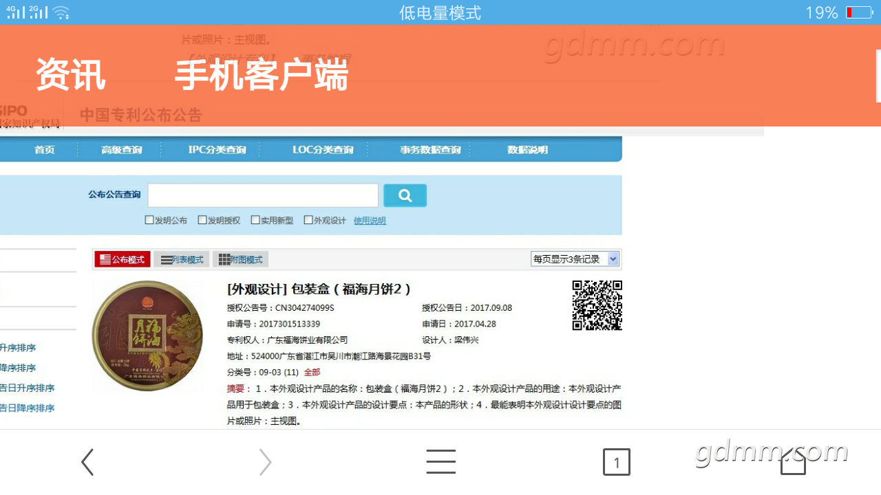Screen dimensions: 881x495
Task: Open the tab switcher showing 1
Action: (617, 462)
